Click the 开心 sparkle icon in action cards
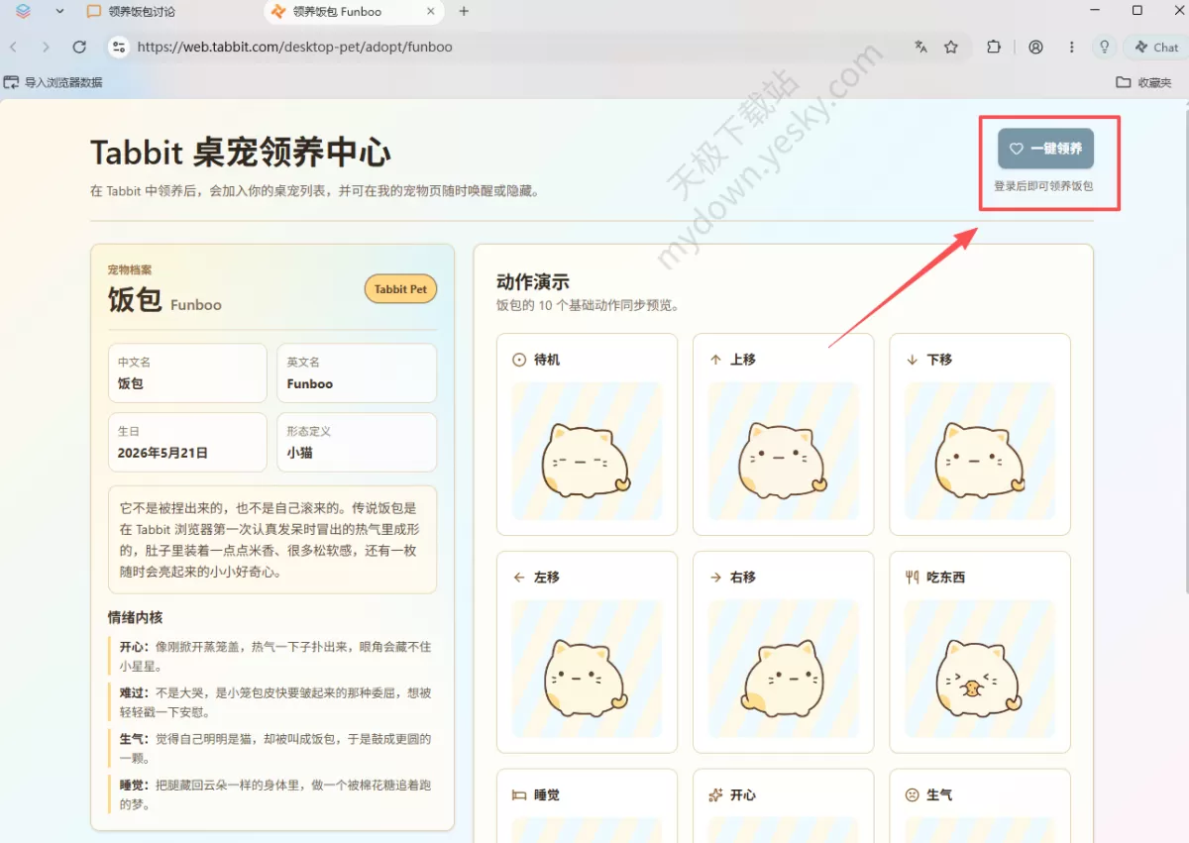Image resolution: width=1189 pixels, height=843 pixels. coord(715,794)
